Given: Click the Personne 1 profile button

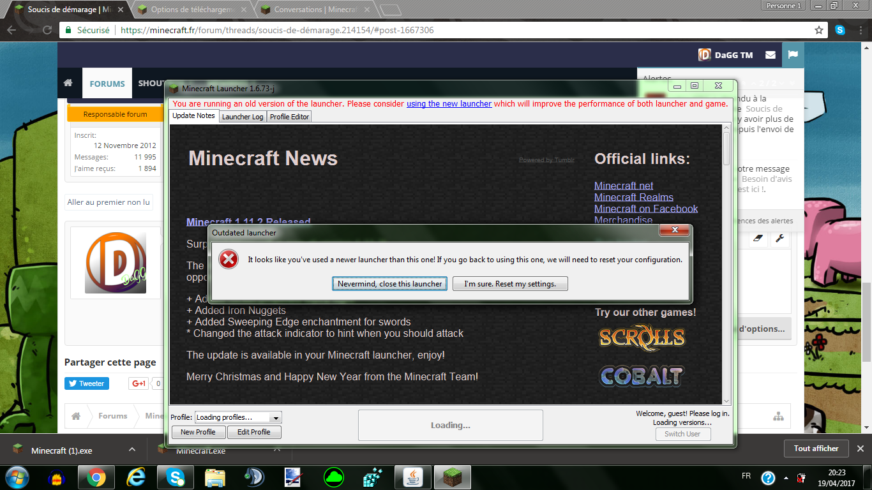Looking at the screenshot, I should [783, 5].
